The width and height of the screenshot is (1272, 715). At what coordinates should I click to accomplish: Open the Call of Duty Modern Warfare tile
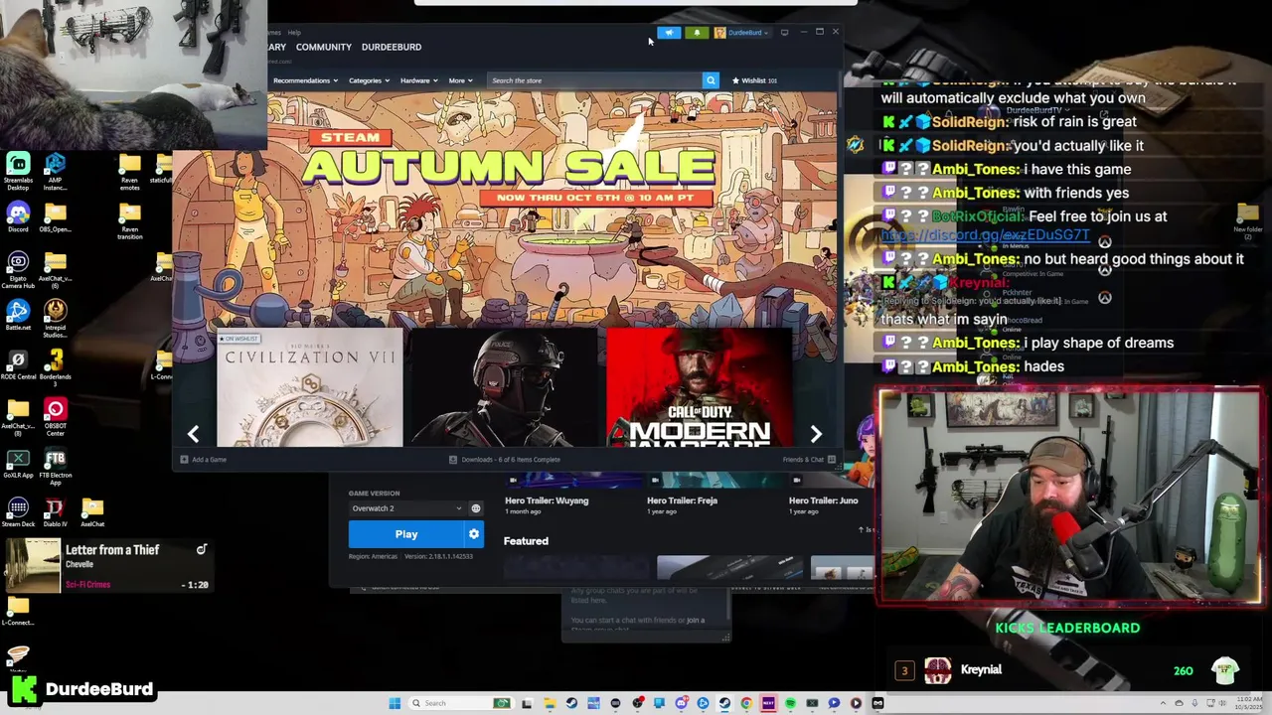700,388
